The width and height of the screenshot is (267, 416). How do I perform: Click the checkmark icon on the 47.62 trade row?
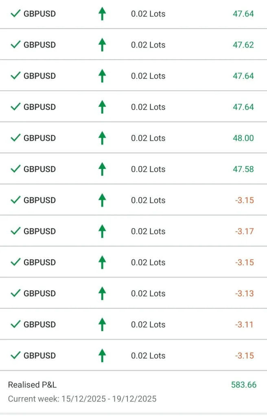point(15,45)
